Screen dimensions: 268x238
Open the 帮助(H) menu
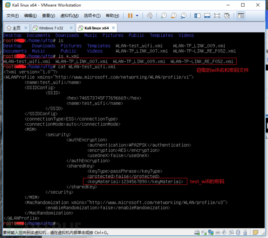pyautogui.click(x=113, y=16)
